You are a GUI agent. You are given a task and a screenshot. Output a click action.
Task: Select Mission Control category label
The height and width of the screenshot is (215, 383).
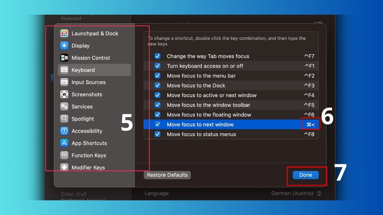click(91, 58)
